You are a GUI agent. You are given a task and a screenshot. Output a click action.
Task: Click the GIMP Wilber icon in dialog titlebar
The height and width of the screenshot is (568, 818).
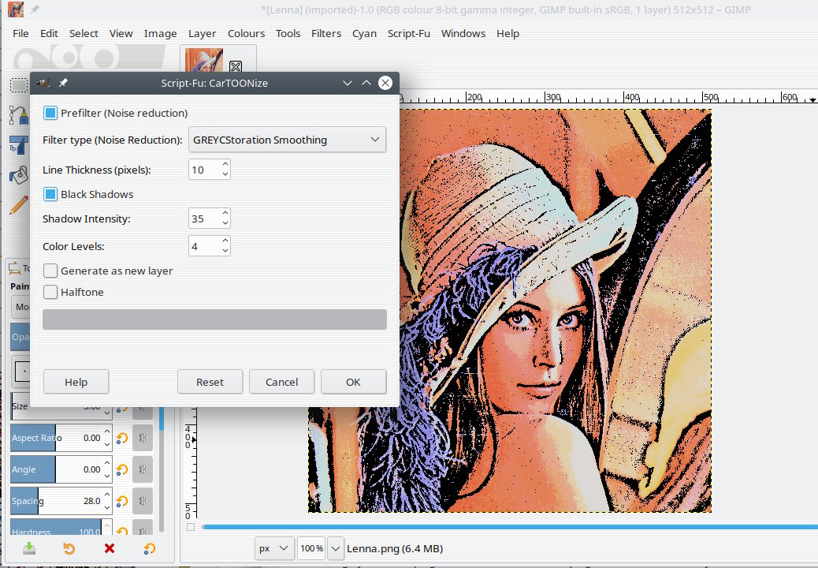(x=44, y=83)
